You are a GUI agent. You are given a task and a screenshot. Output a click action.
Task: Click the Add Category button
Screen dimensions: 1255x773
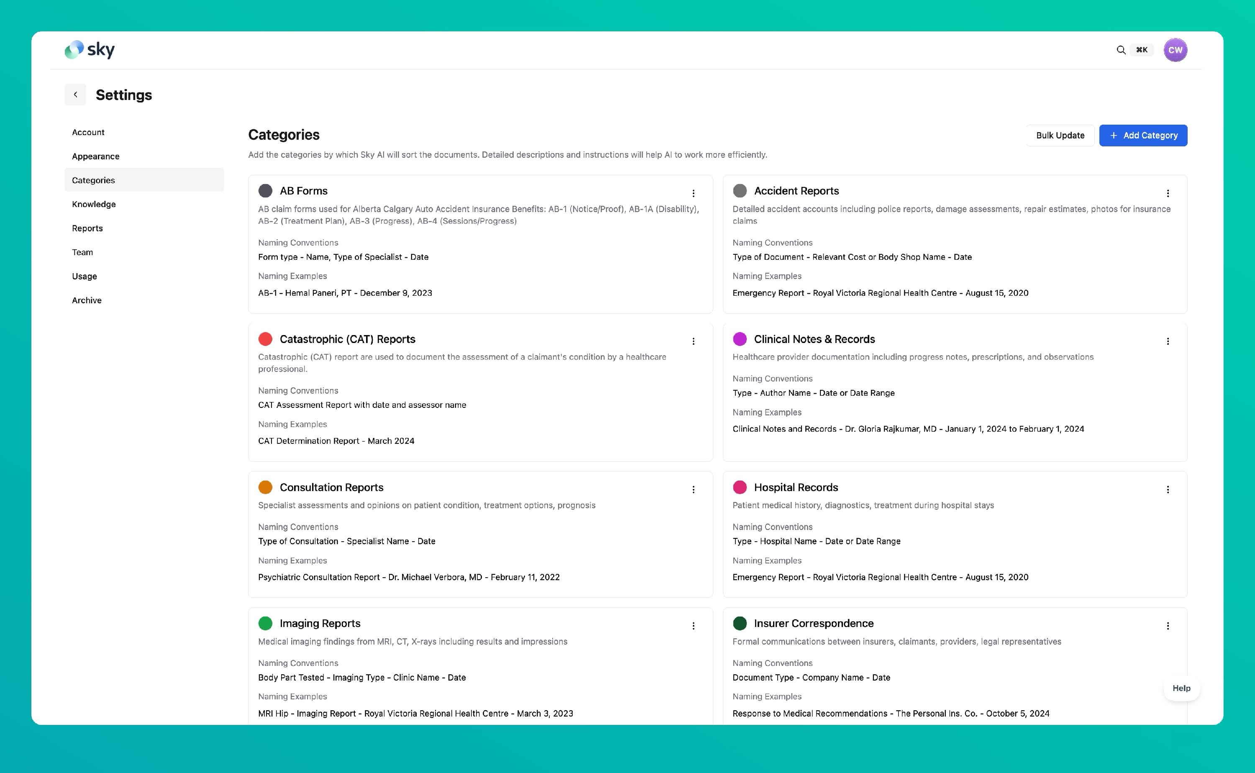click(1143, 136)
